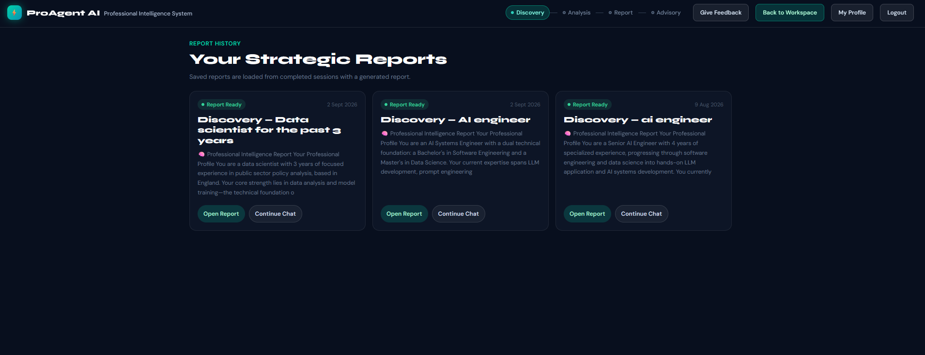The image size is (925, 355).
Task: Switch to the Analysis step
Action: point(576,13)
